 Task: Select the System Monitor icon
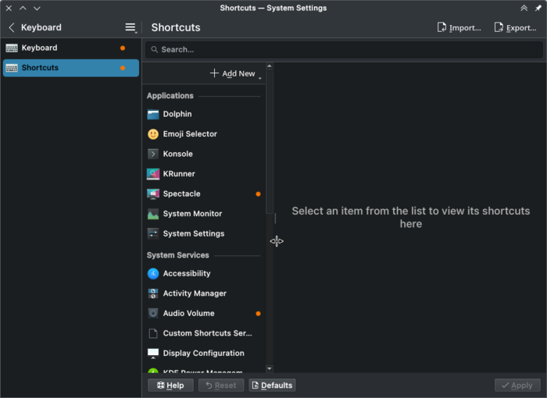coord(153,214)
